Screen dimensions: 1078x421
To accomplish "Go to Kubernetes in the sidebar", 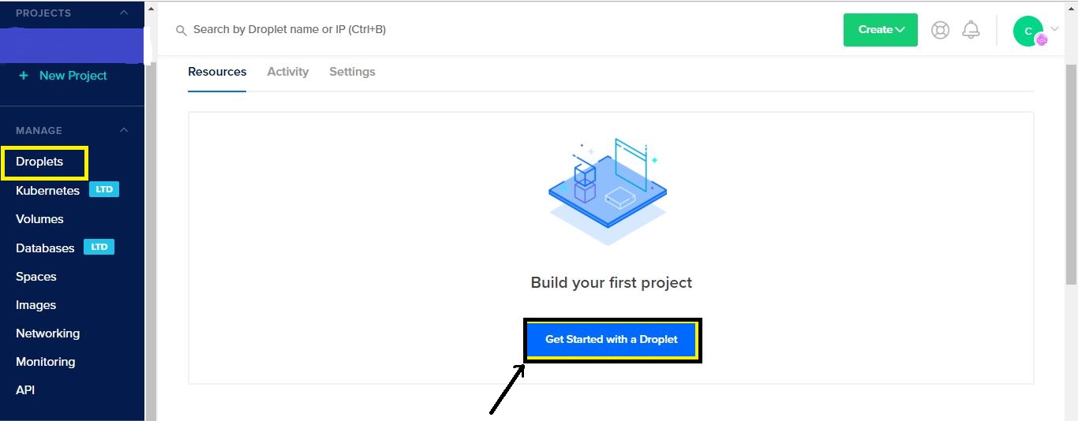I will (x=47, y=191).
